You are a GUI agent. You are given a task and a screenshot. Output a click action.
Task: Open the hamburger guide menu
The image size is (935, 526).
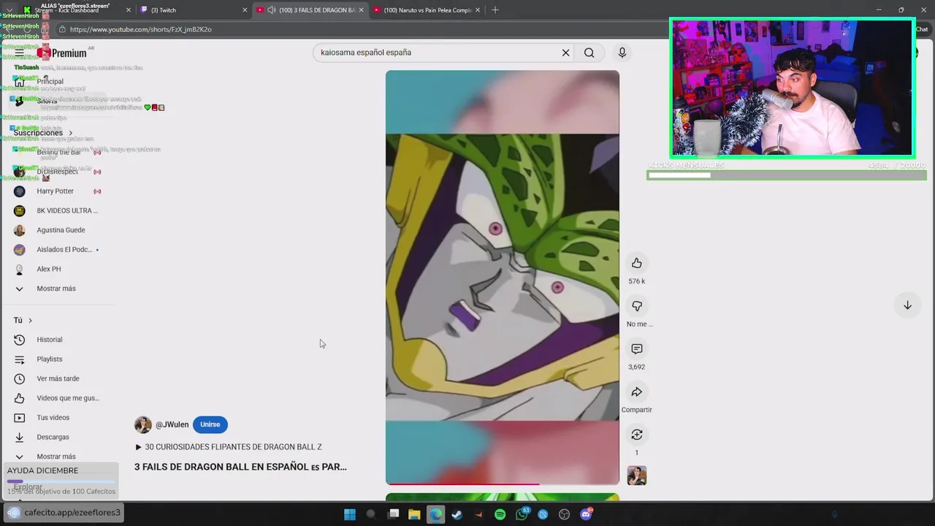[x=19, y=53]
